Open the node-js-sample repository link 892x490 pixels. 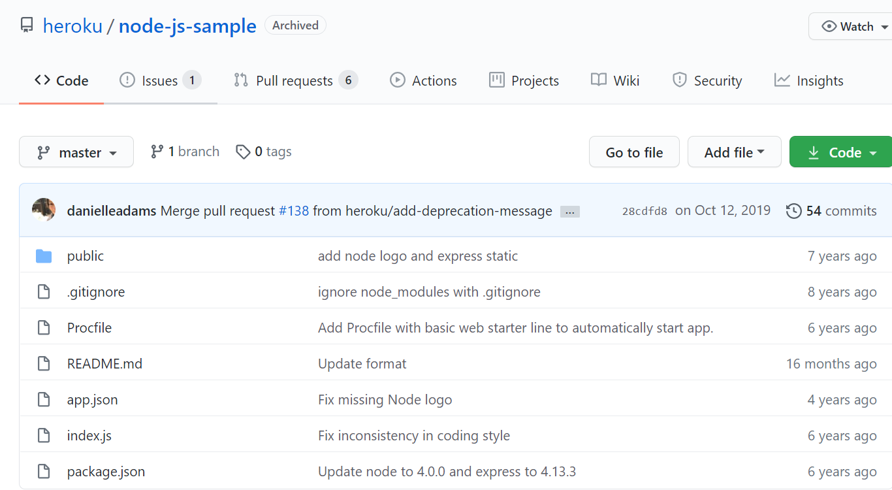(187, 26)
